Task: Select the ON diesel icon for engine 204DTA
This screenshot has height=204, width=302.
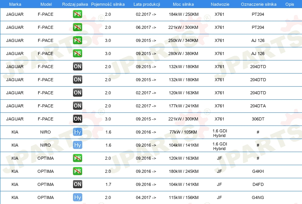Action: pyautogui.click(x=78, y=106)
